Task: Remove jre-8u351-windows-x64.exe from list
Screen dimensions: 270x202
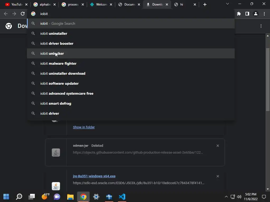Action: click(218, 176)
